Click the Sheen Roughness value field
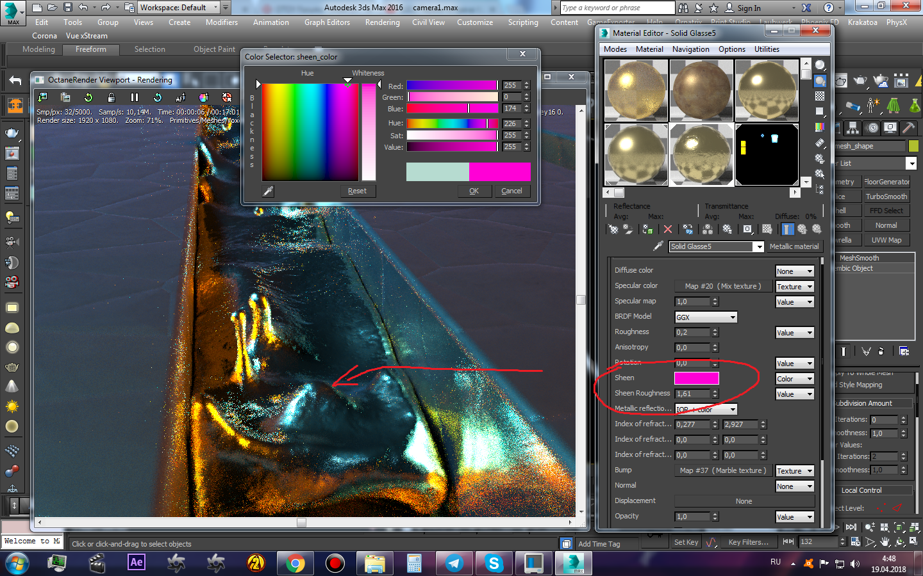Screen dimensions: 923x576 tap(692, 394)
